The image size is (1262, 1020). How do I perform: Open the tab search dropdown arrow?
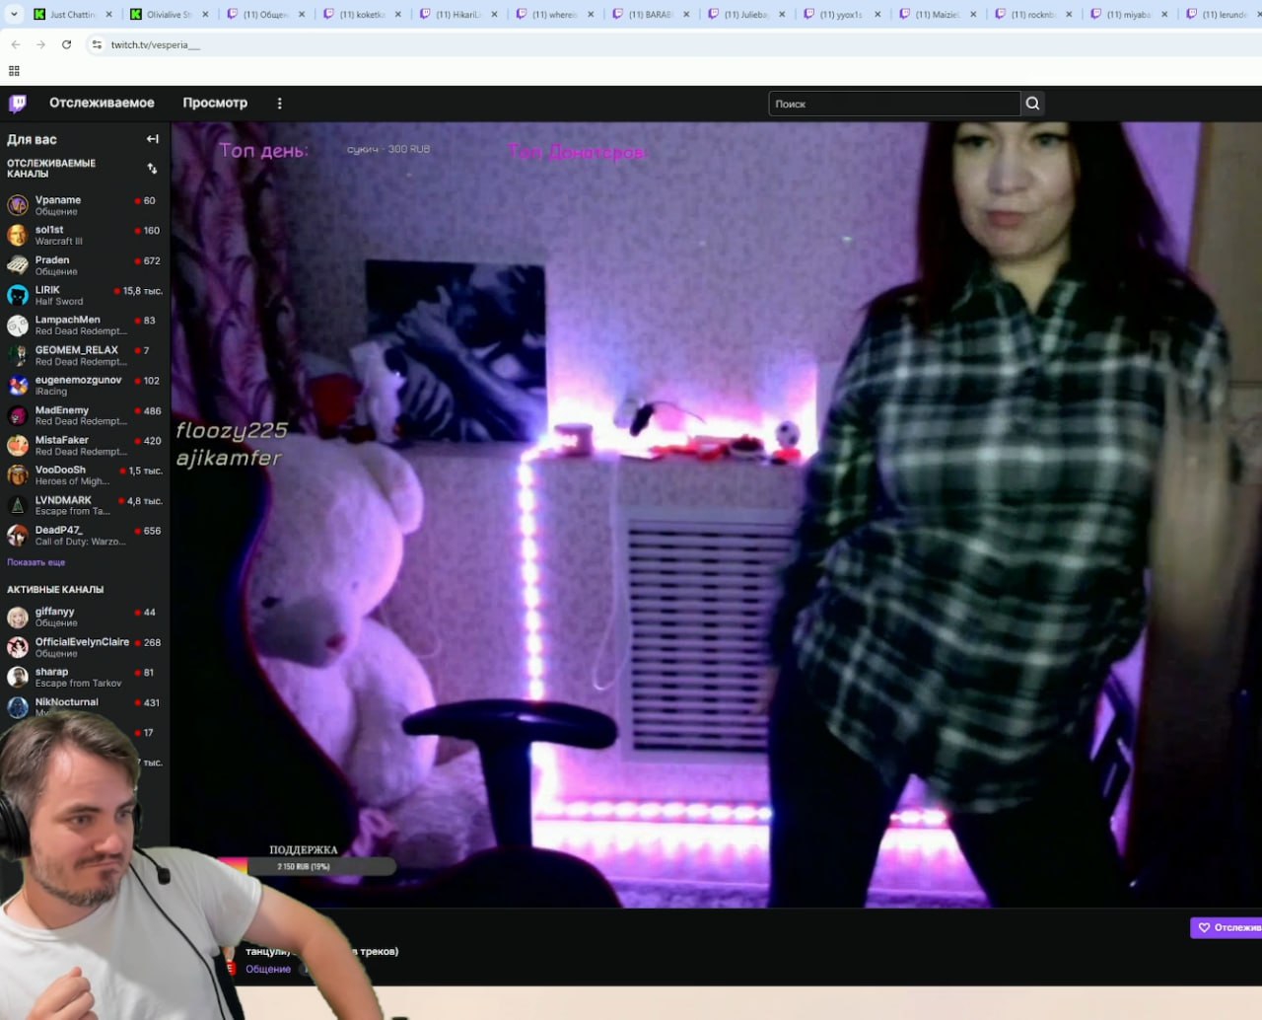coord(14,14)
